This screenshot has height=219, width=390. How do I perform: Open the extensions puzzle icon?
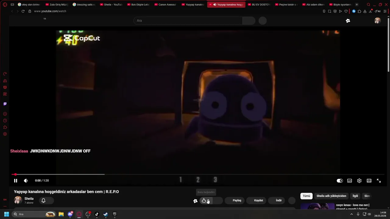pyautogui.click(x=360, y=11)
